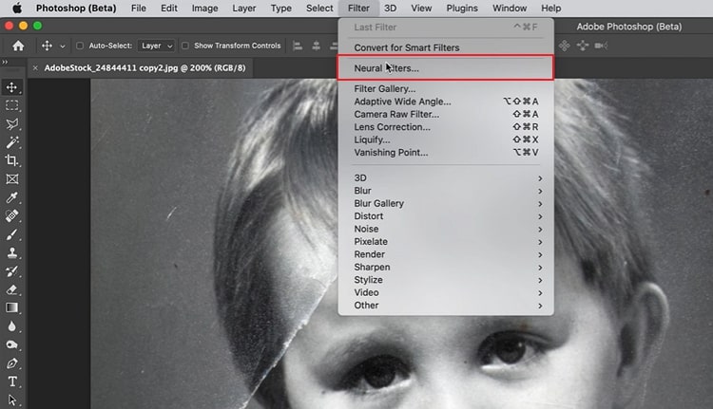Expand the 3D filter submenu
This screenshot has height=409, width=713.
tap(446, 178)
